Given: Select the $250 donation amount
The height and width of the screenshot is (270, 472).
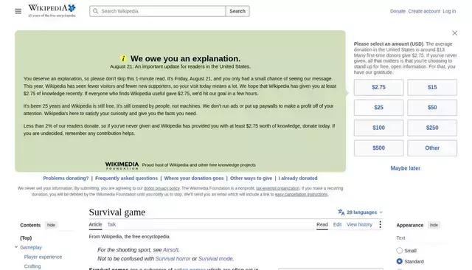Looking at the screenshot, I should point(432,128).
